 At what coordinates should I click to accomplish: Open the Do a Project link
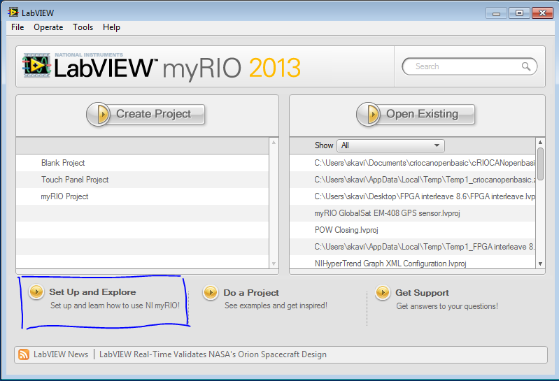pos(251,293)
